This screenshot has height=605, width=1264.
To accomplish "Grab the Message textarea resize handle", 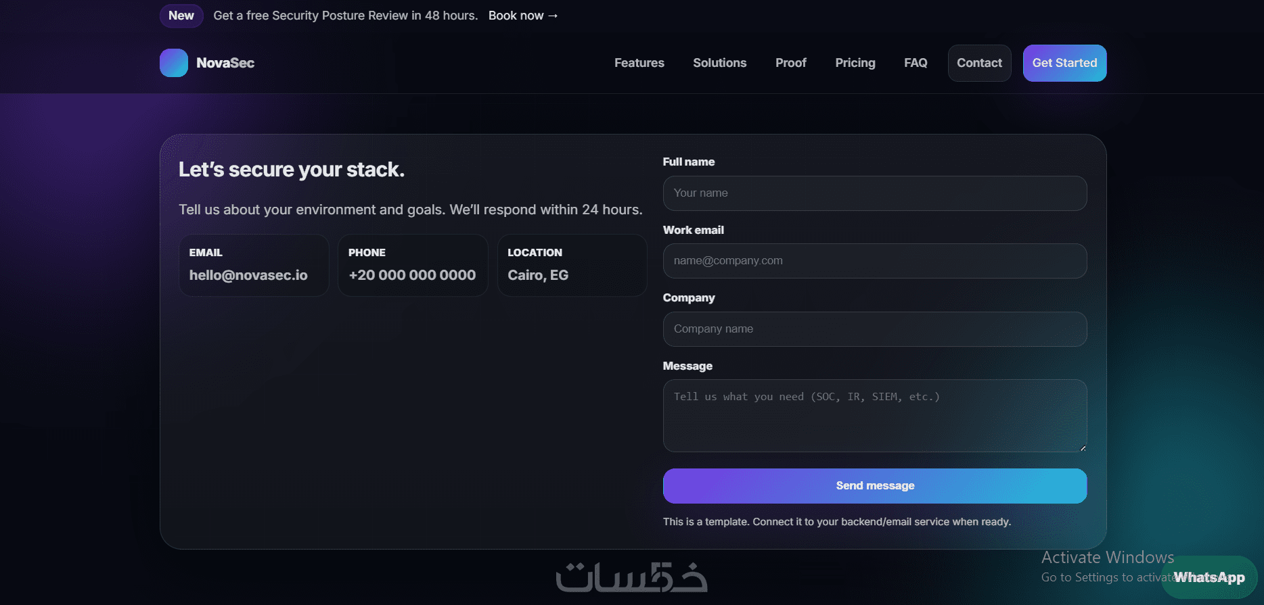I will coord(1083,448).
